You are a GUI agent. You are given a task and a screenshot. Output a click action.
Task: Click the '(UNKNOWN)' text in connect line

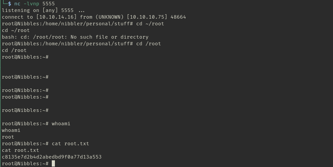(109, 17)
